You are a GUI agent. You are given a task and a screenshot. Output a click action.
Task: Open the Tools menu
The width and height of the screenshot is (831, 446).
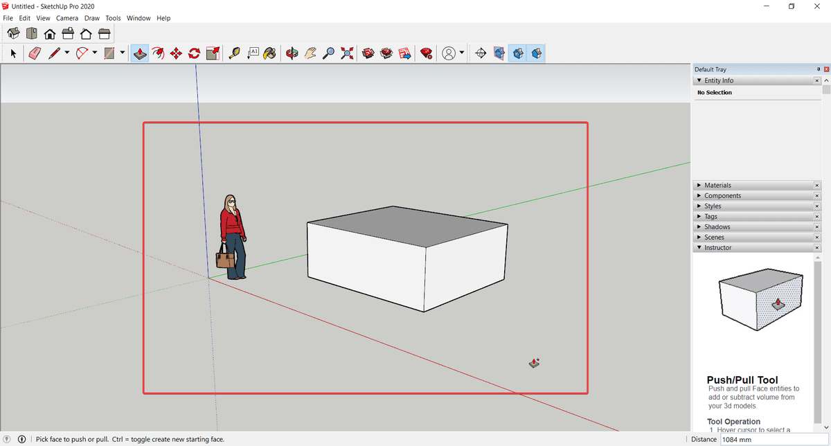pos(113,18)
